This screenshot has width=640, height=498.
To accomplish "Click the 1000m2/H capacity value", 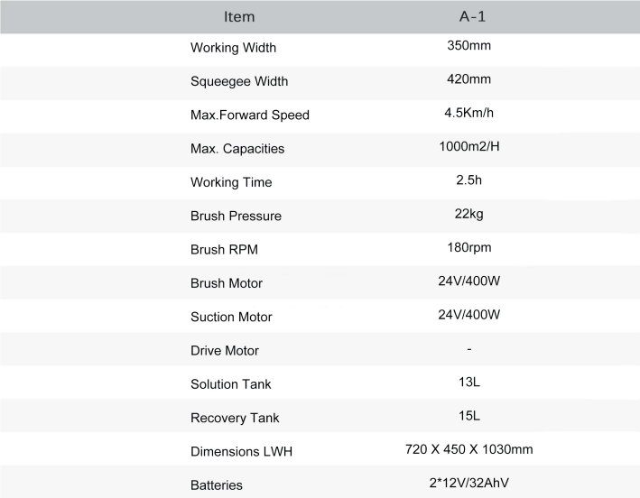I will (468, 147).
